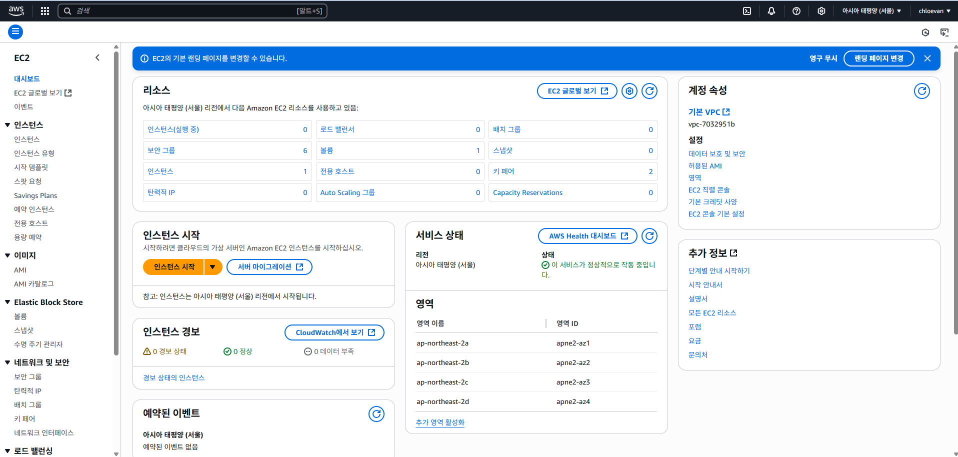This screenshot has width=958, height=457.
Task: Open the info icon in the banner
Action: [x=144, y=58]
